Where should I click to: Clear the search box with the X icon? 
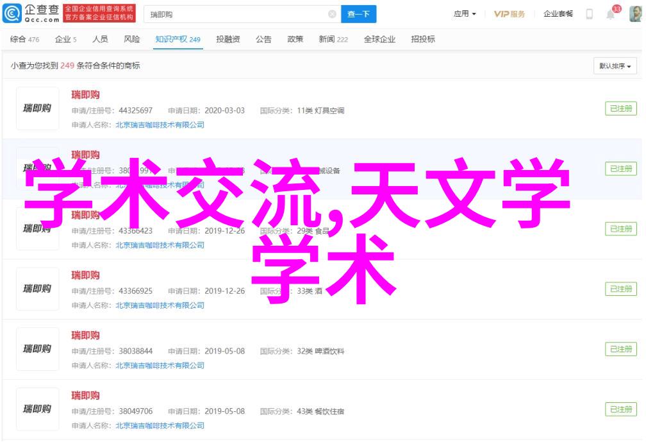tap(332, 15)
